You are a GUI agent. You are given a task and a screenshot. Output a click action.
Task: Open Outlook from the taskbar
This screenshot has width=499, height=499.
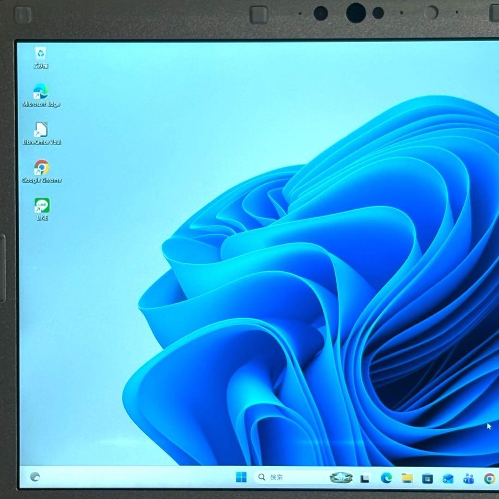[448, 478]
